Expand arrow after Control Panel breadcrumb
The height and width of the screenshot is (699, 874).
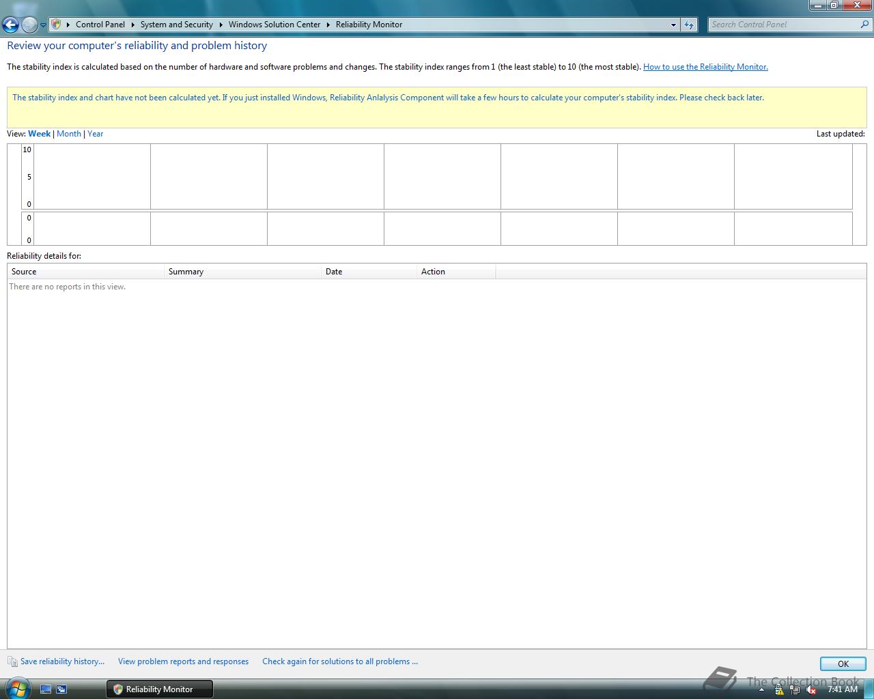pyautogui.click(x=133, y=25)
